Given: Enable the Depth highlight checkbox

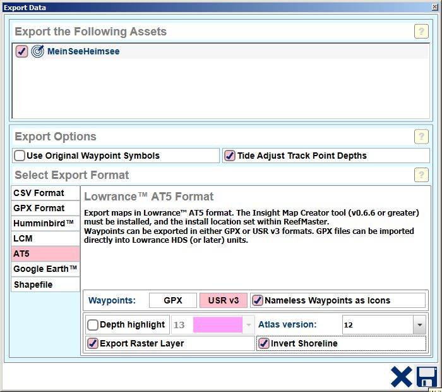Looking at the screenshot, I should [x=93, y=325].
